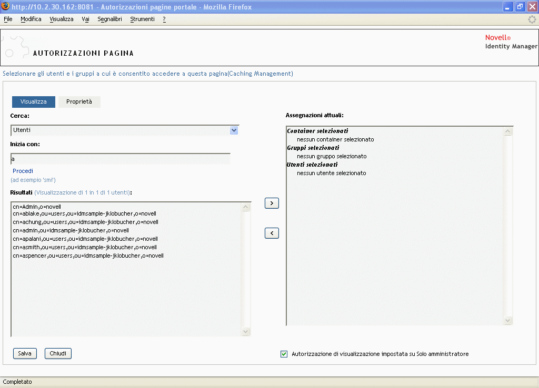The height and width of the screenshot is (388, 539).
Task: Select the cn=asmith user entry
Action: point(85,247)
